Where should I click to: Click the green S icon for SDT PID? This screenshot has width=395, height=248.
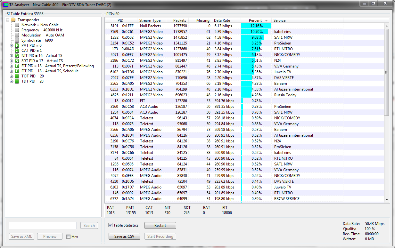(x=17, y=61)
